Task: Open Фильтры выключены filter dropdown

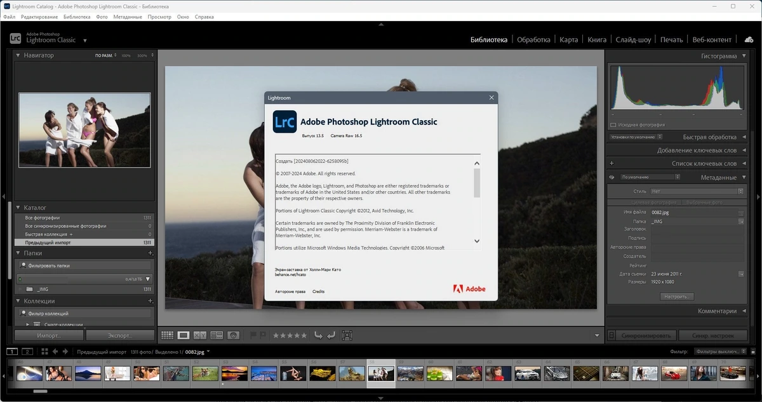Action: coord(721,351)
